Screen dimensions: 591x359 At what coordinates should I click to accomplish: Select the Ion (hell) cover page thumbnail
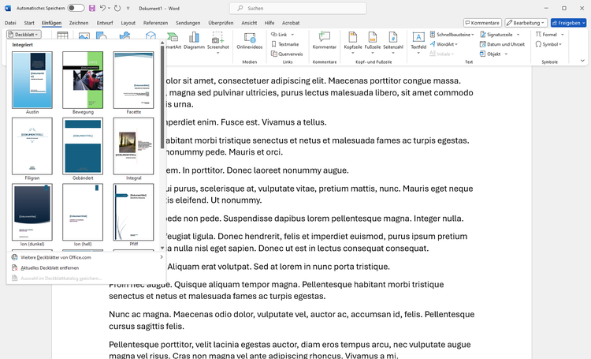(x=83, y=212)
